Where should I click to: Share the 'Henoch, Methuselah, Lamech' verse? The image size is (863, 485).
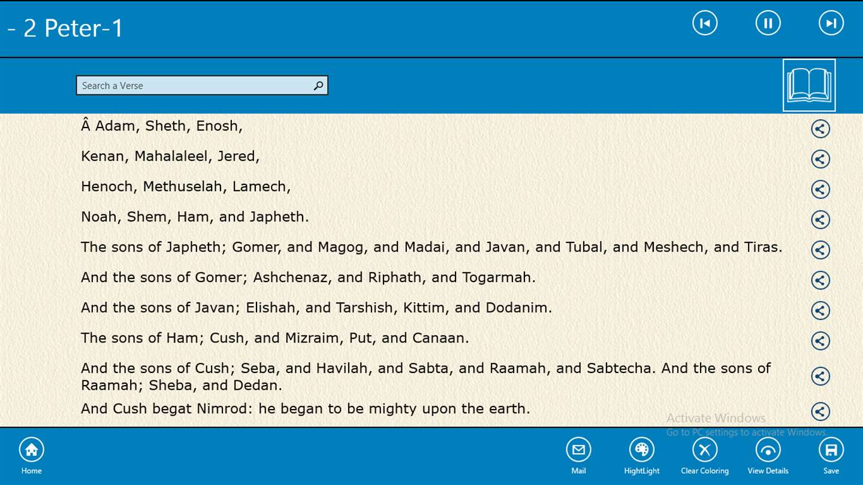point(820,189)
